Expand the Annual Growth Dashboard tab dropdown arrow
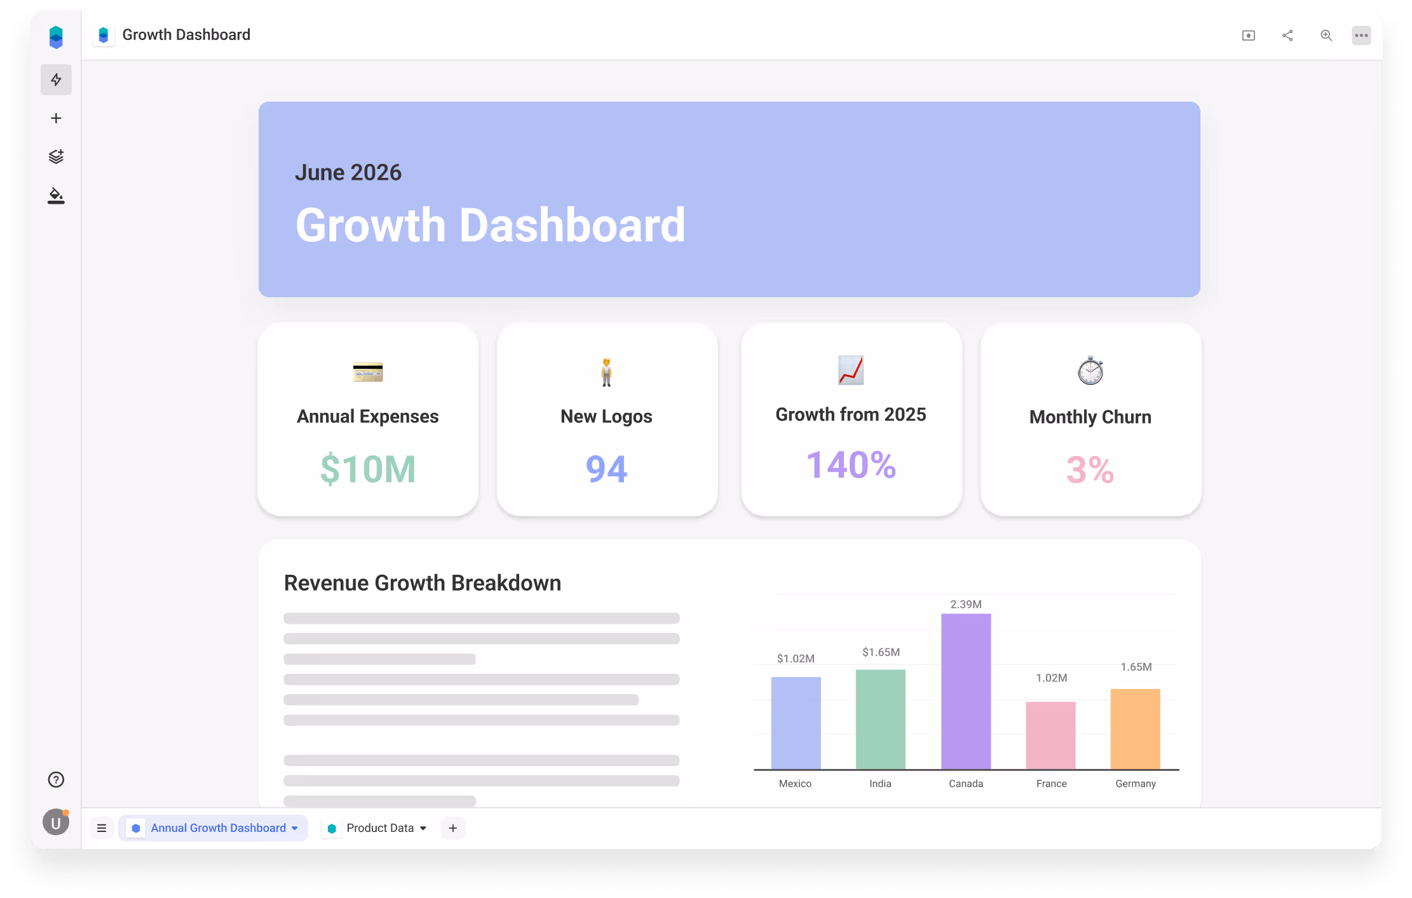The height and width of the screenshot is (898, 1412). (295, 828)
